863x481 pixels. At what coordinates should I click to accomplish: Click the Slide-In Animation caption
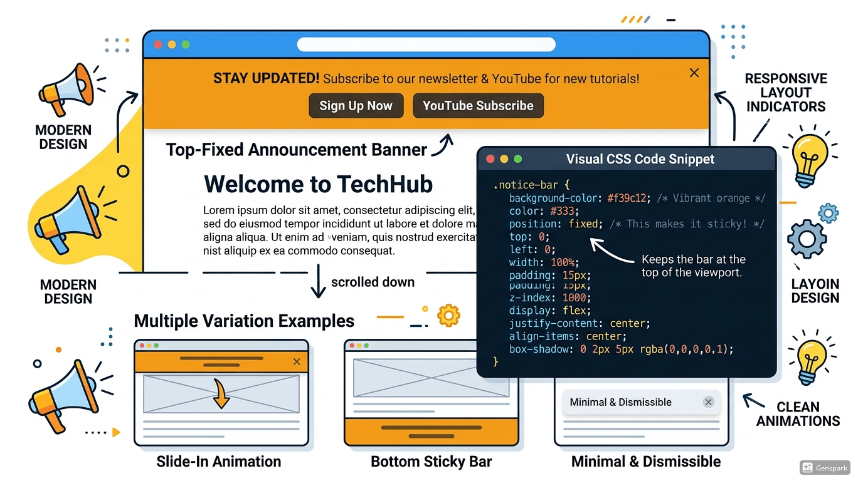pyautogui.click(x=219, y=462)
